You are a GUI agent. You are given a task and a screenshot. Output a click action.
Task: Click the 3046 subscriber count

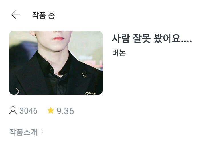(x=29, y=111)
